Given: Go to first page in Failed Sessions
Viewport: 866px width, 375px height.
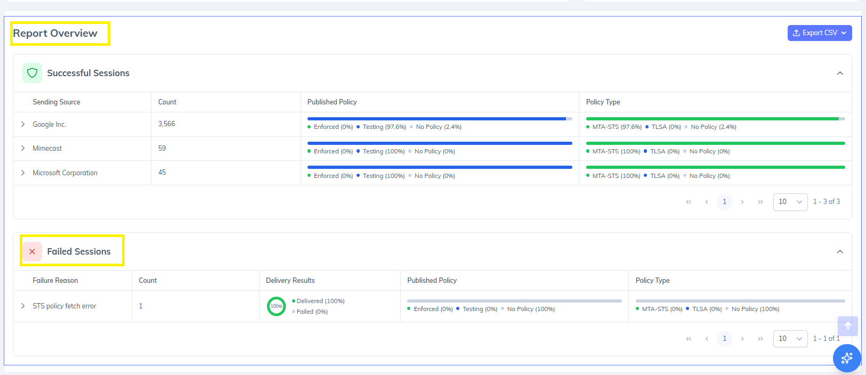Looking at the screenshot, I should [x=689, y=338].
